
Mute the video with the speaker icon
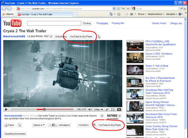point(89,109)
